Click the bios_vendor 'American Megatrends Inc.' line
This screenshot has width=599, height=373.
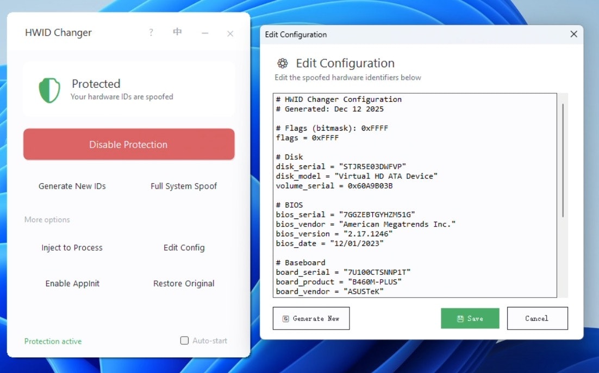366,224
